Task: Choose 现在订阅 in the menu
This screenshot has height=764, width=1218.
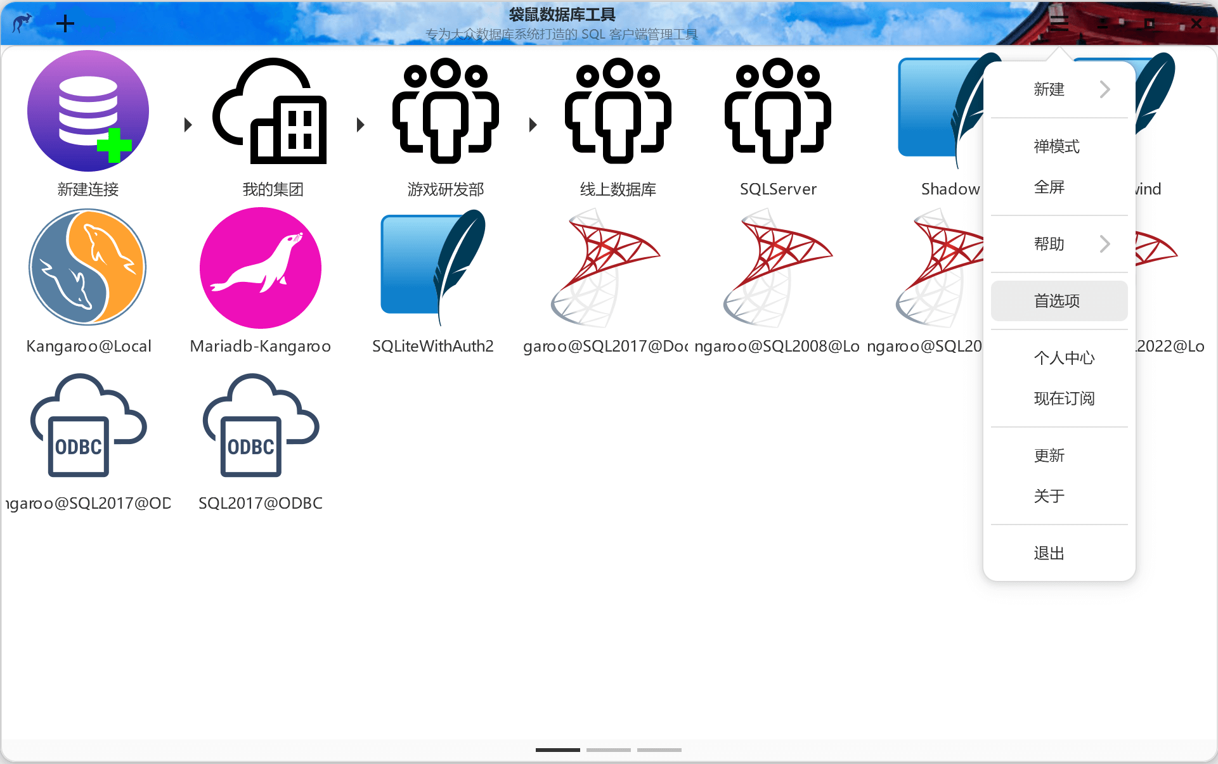Action: 1059,398
